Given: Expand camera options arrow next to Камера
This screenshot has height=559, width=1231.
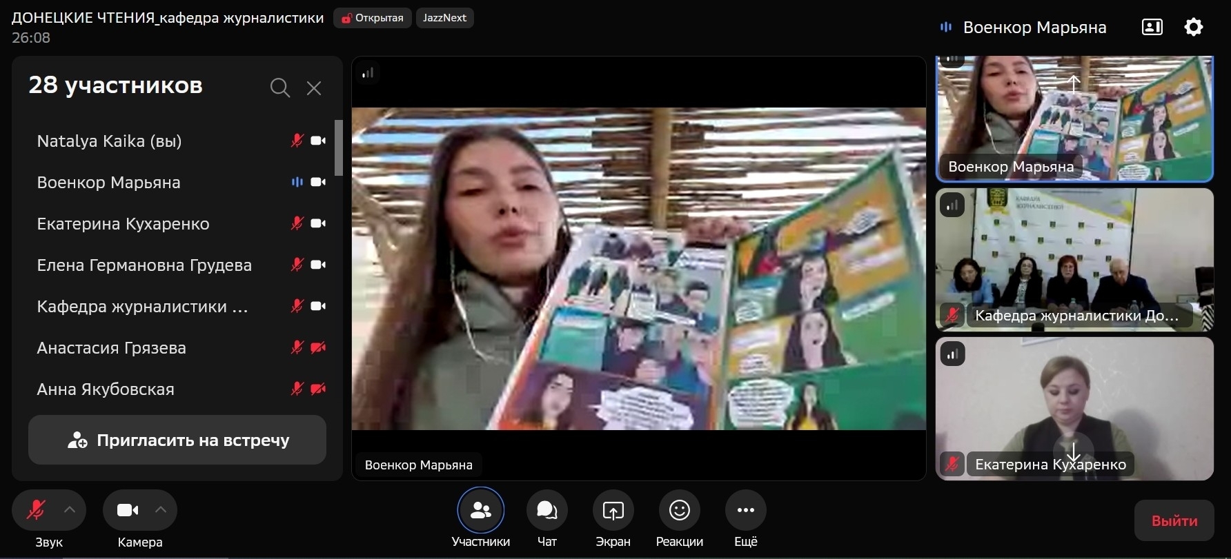Looking at the screenshot, I should tap(161, 510).
